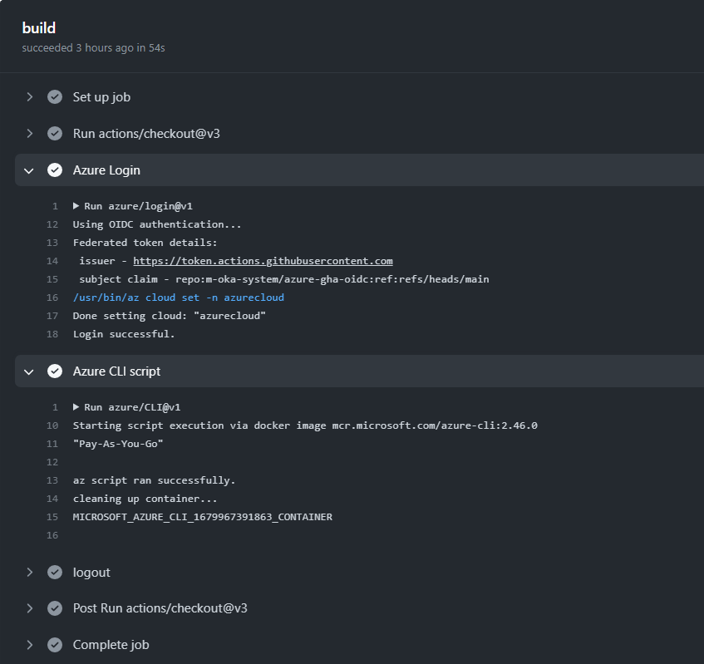Expand the Complete job step chevron
Screen dimensions: 704x664
pos(30,645)
